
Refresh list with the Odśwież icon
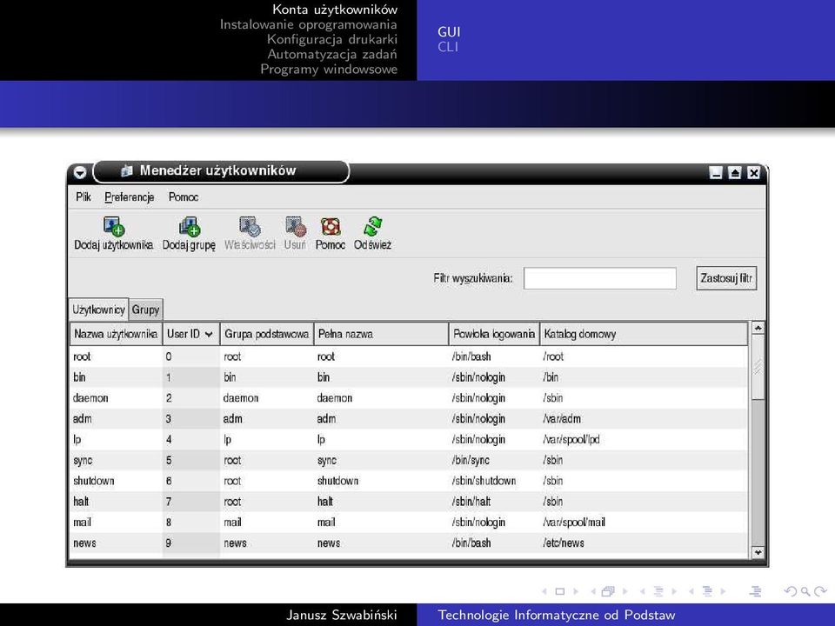[x=373, y=226]
